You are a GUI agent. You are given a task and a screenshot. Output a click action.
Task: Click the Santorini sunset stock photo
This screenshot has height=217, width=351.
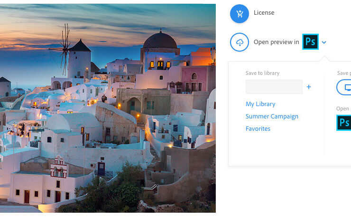pos(108,108)
